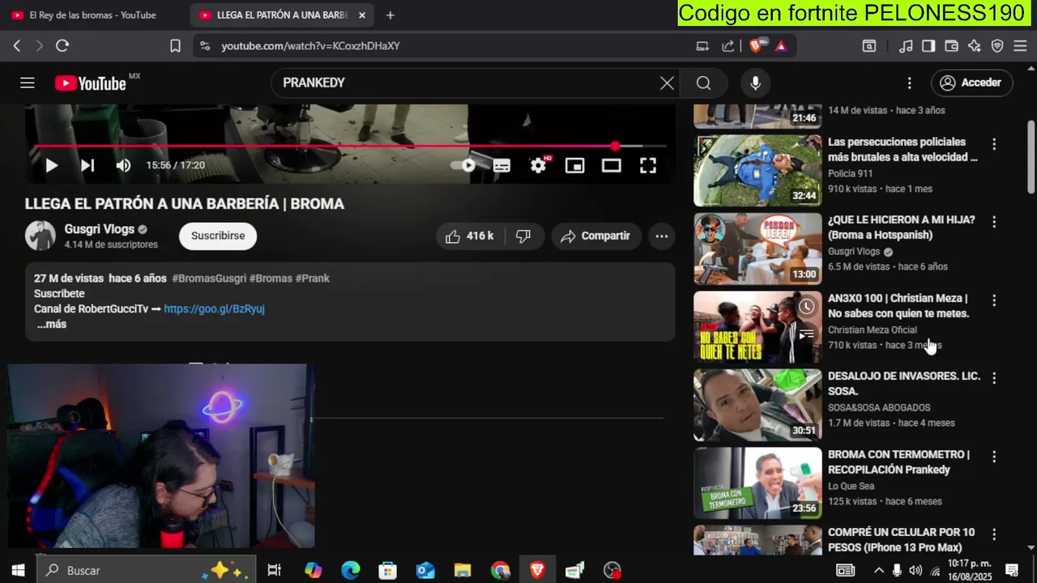Go to the YouTube home logo

91,83
